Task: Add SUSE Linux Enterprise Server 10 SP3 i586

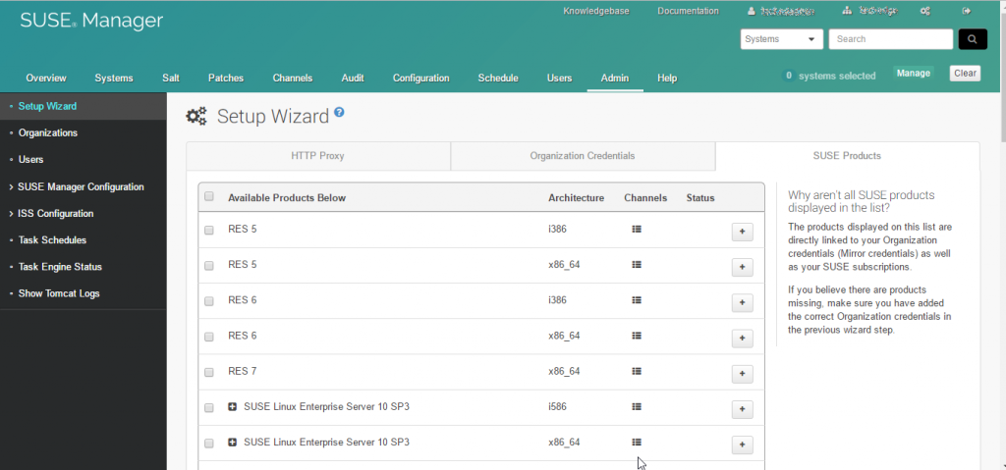Action: click(x=742, y=408)
